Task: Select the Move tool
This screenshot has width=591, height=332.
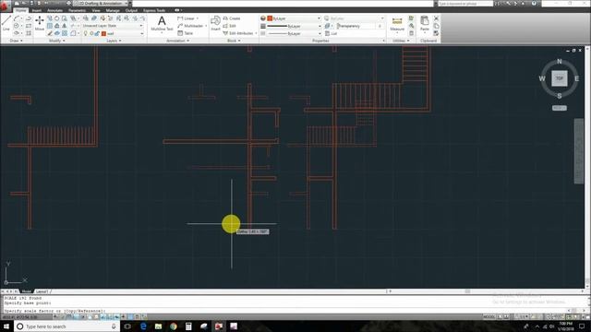Action: pos(40,23)
